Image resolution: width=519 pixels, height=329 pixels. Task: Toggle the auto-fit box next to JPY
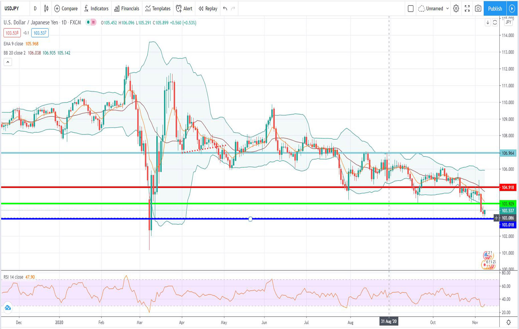click(495, 22)
